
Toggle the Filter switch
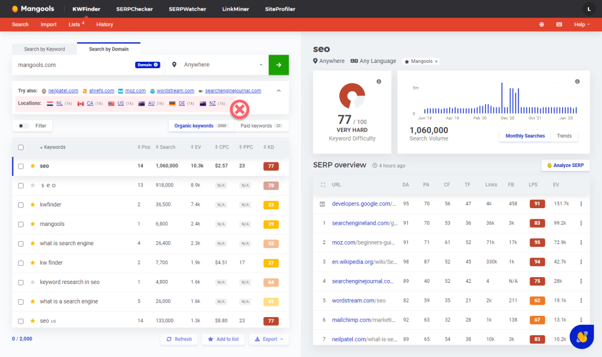24,126
